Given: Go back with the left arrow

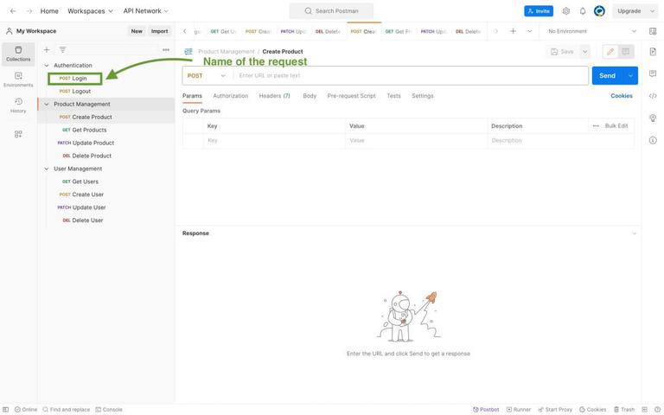Looking at the screenshot, I should 13,11.
